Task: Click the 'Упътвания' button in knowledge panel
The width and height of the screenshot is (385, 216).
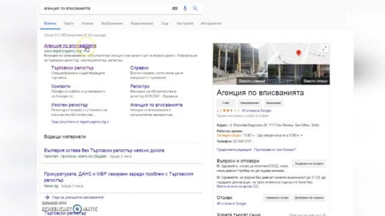Action: pos(249,103)
